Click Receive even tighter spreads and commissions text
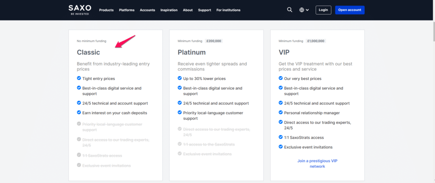The image size is (435, 183). click(212, 67)
